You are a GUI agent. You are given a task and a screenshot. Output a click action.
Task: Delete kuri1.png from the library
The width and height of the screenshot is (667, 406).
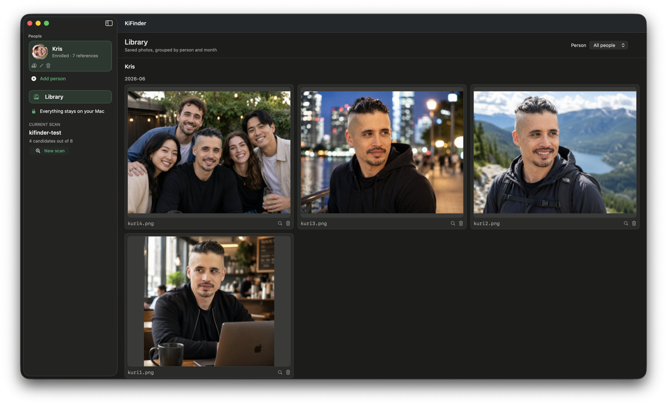pos(288,372)
